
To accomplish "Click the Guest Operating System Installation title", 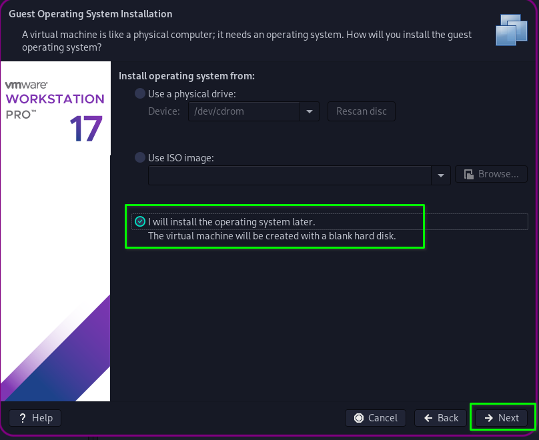I will [90, 14].
